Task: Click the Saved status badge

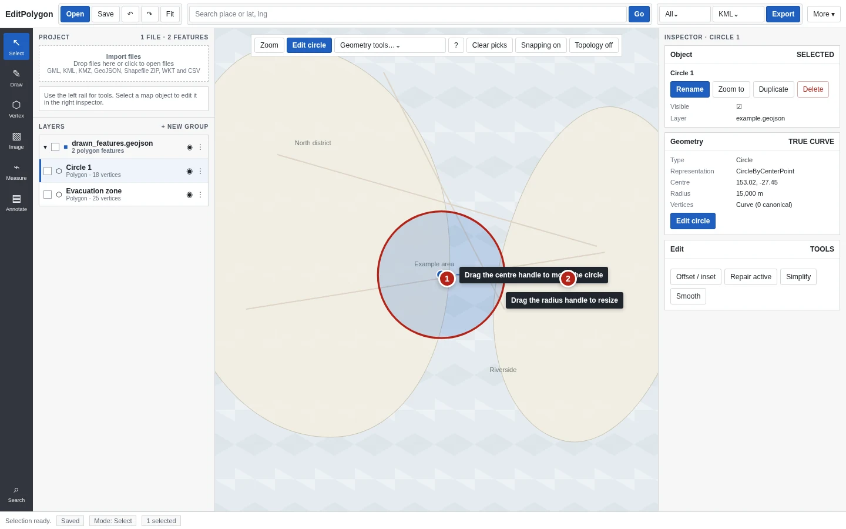Action: tap(70, 521)
